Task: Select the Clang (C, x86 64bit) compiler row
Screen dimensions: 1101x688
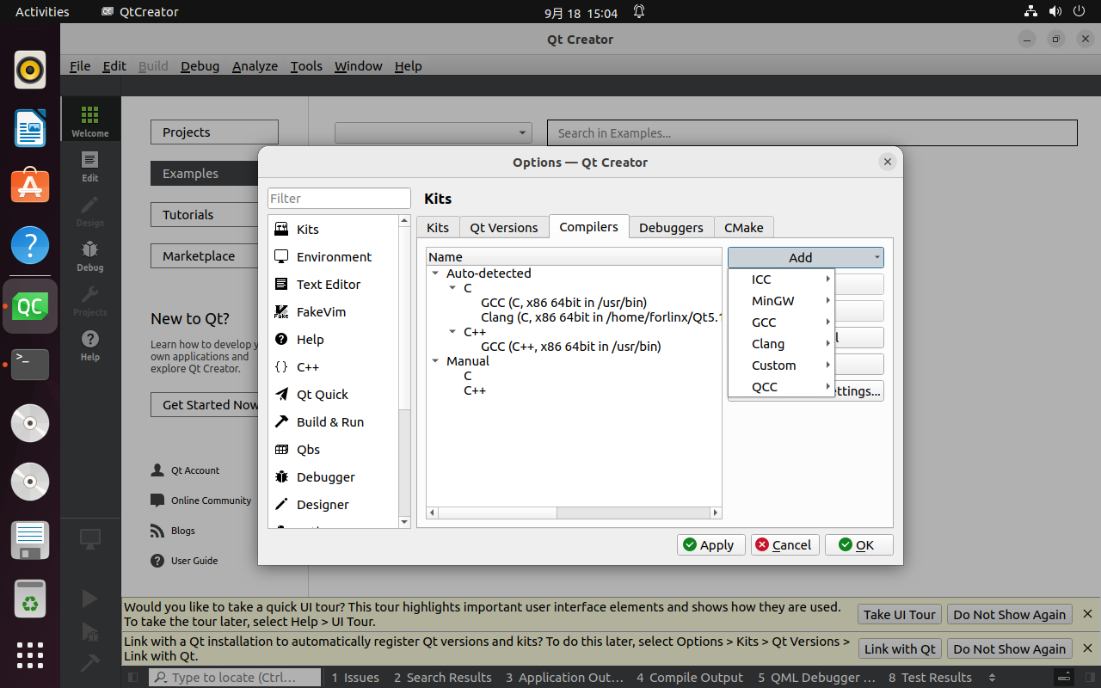Action: 600,317
